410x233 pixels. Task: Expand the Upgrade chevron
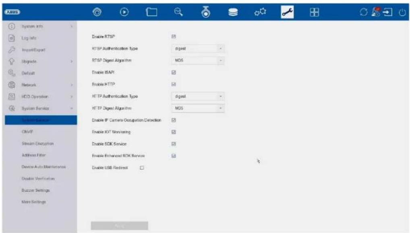[x=72, y=62]
